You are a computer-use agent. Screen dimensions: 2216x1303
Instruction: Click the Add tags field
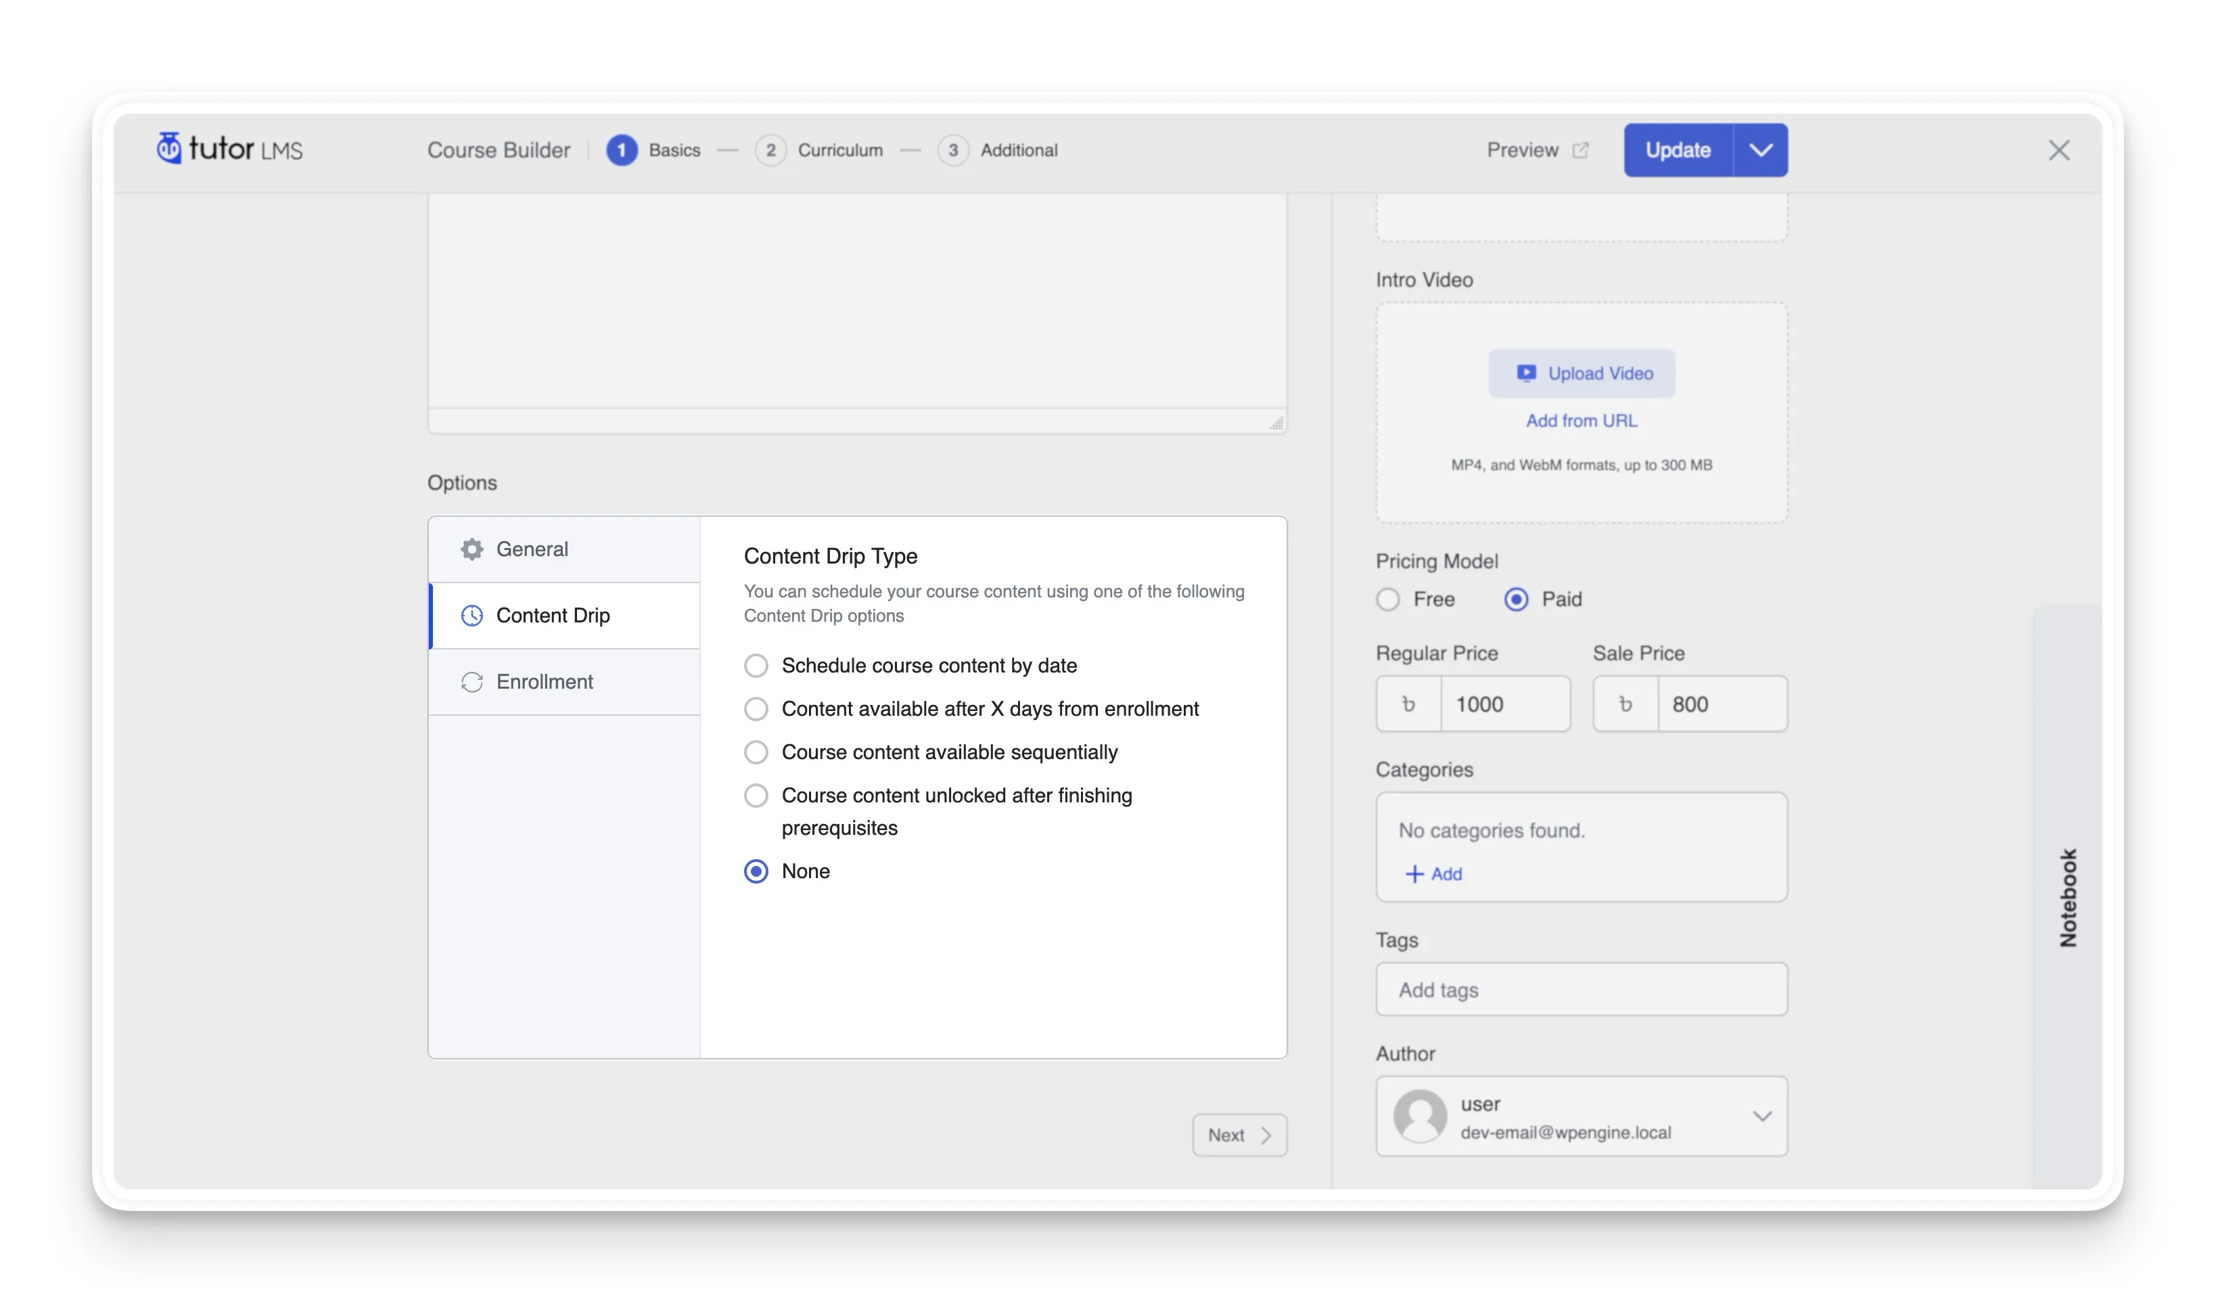(1580, 989)
